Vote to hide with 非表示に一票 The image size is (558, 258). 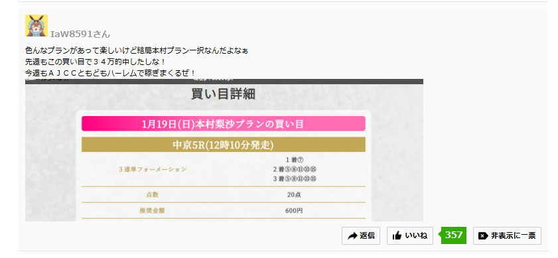507,235
